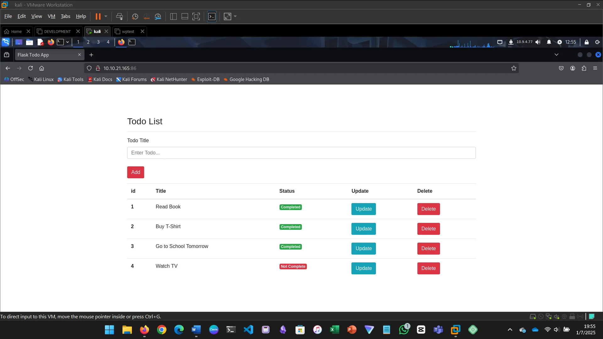This screenshot has height=339, width=603.
Task: Click the red Add button
Action: click(x=136, y=172)
